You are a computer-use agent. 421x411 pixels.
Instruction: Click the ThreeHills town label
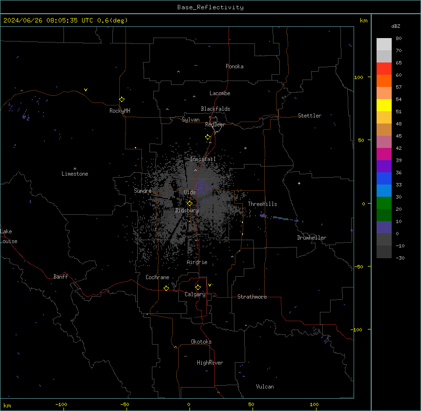pos(262,204)
